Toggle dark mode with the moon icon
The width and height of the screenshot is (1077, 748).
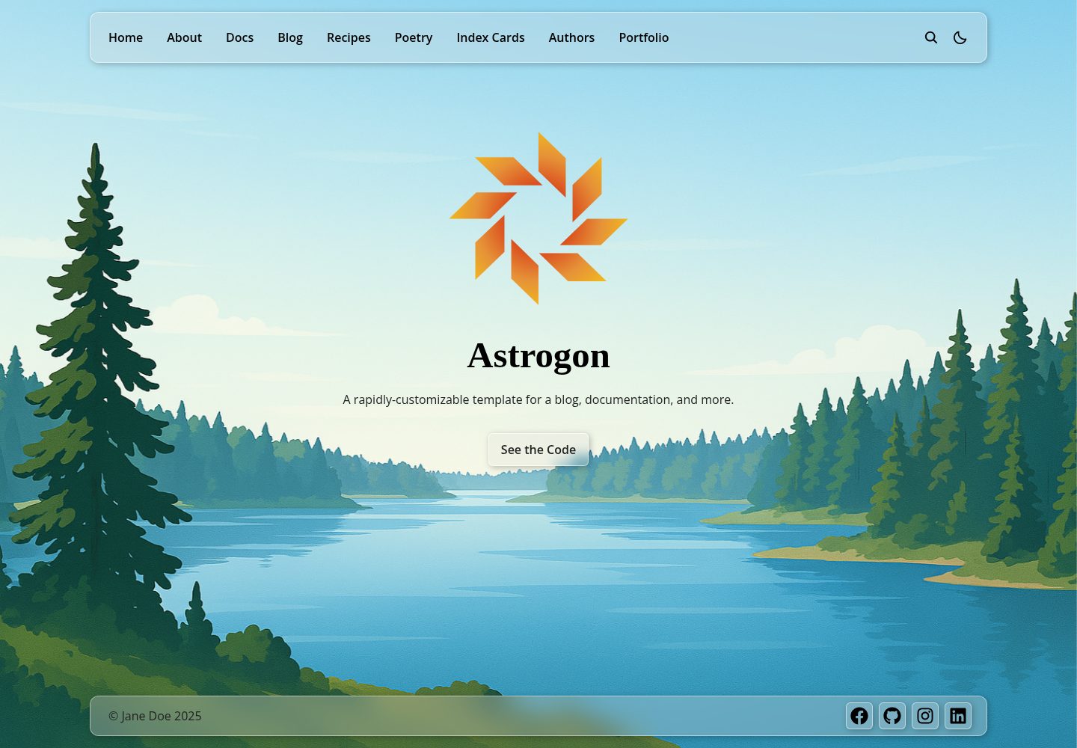click(960, 37)
